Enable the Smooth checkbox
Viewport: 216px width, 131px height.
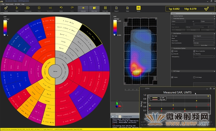172,54
